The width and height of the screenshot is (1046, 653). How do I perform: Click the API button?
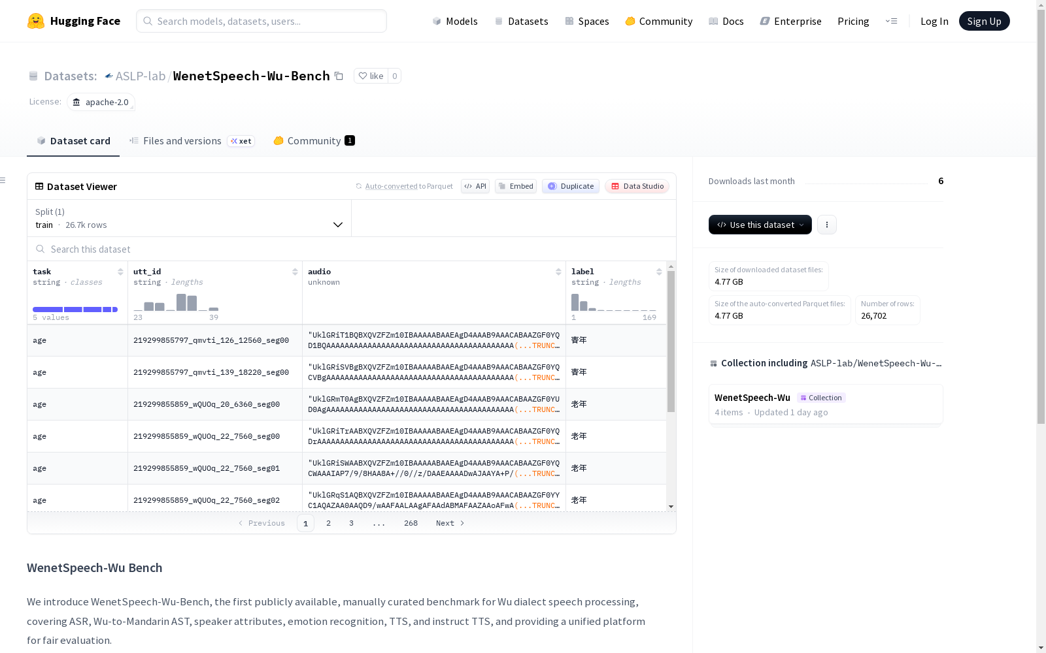click(x=475, y=186)
